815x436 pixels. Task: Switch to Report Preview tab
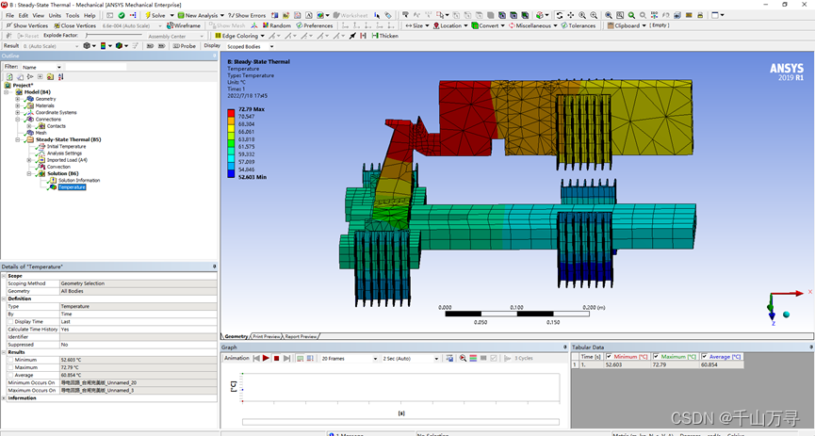tap(301, 336)
